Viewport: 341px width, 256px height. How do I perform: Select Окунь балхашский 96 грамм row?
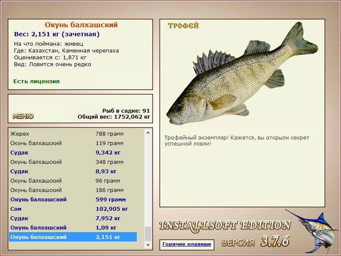click(x=73, y=180)
